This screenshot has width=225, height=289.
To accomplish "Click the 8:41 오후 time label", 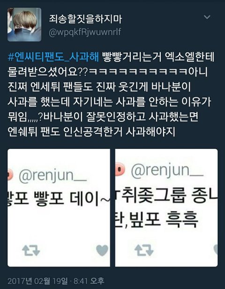I will 89,281.
